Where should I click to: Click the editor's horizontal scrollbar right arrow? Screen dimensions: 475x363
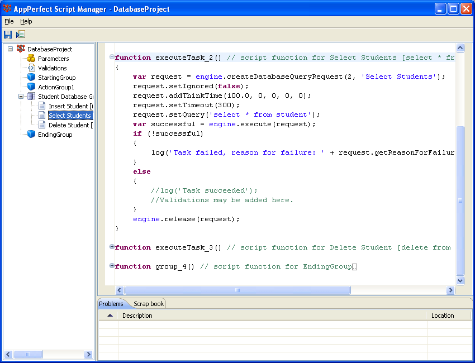452,290
